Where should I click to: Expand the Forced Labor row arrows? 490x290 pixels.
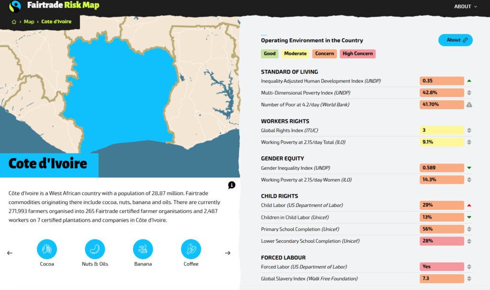tap(469, 267)
